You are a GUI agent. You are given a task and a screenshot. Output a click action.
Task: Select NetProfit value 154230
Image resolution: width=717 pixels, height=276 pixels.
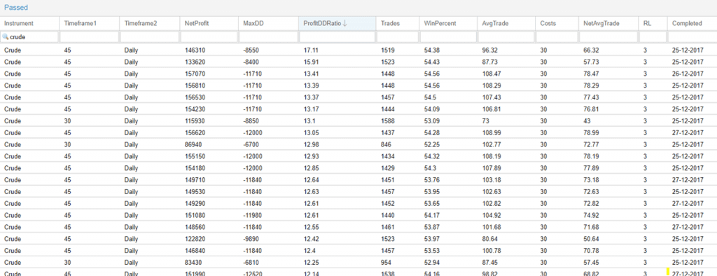(x=195, y=109)
